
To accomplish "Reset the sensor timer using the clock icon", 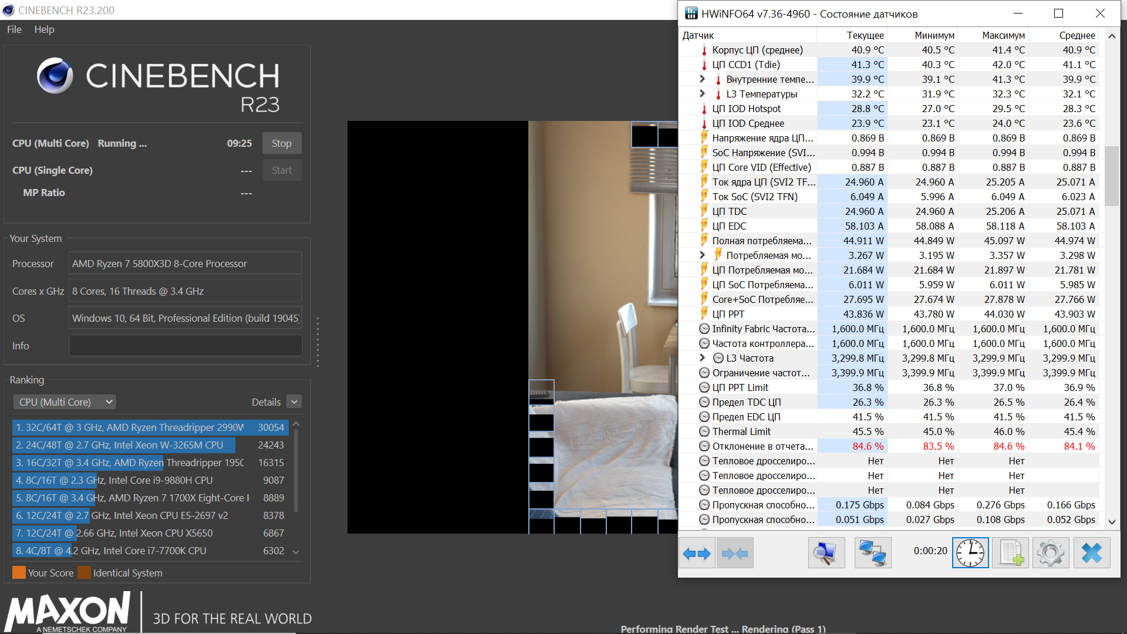I will click(x=970, y=553).
